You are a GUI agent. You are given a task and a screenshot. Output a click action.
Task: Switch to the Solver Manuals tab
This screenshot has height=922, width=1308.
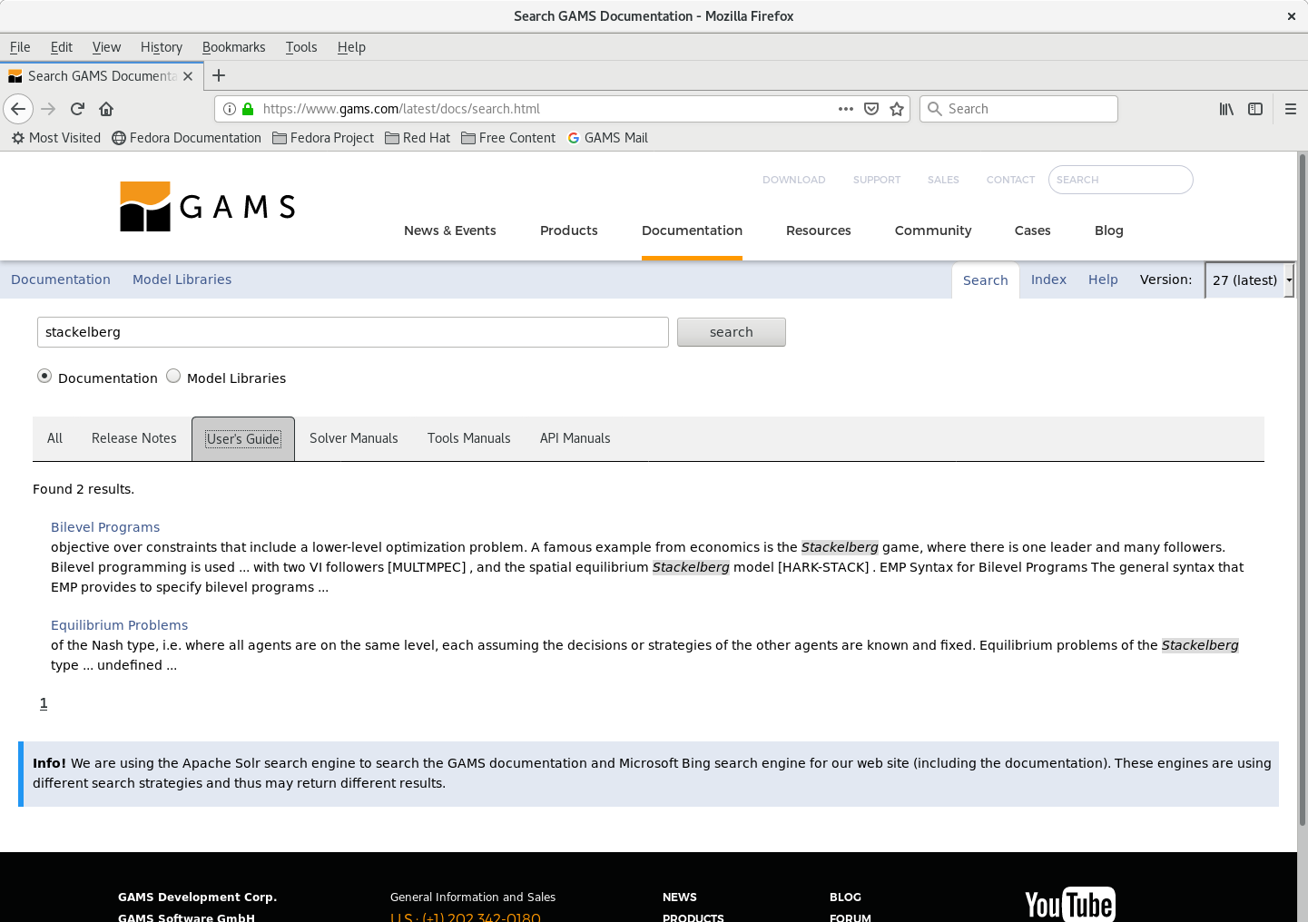(x=354, y=438)
